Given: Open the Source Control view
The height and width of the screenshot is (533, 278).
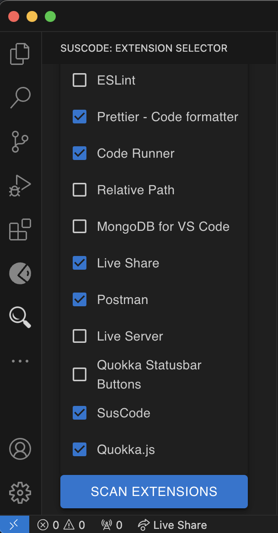Looking at the screenshot, I should (x=20, y=141).
